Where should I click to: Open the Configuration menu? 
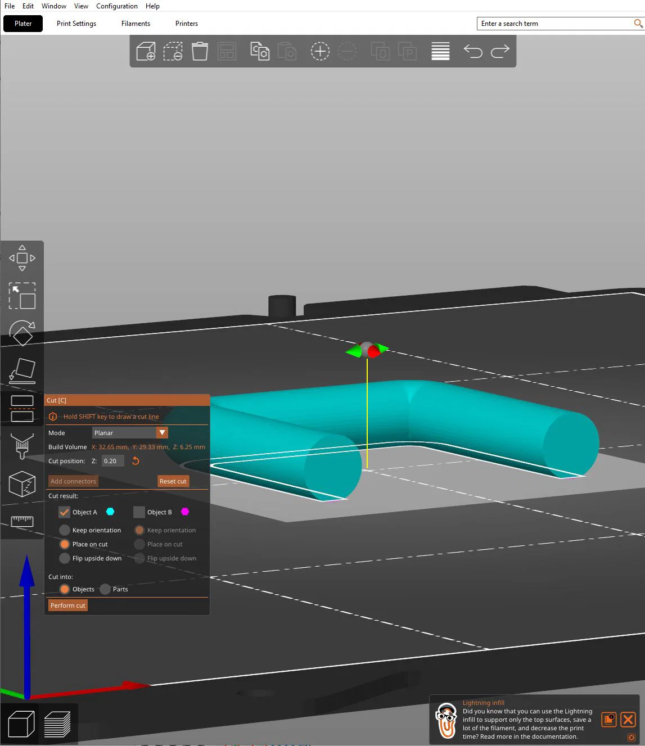117,6
